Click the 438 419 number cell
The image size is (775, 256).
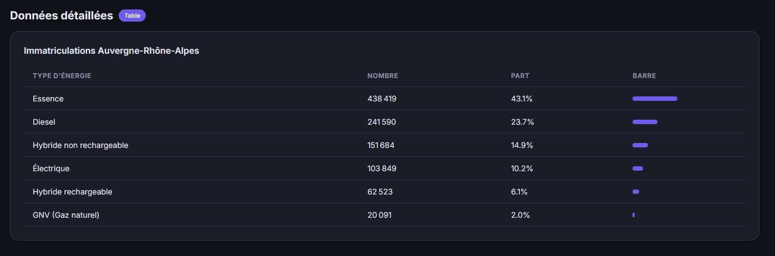tap(382, 99)
